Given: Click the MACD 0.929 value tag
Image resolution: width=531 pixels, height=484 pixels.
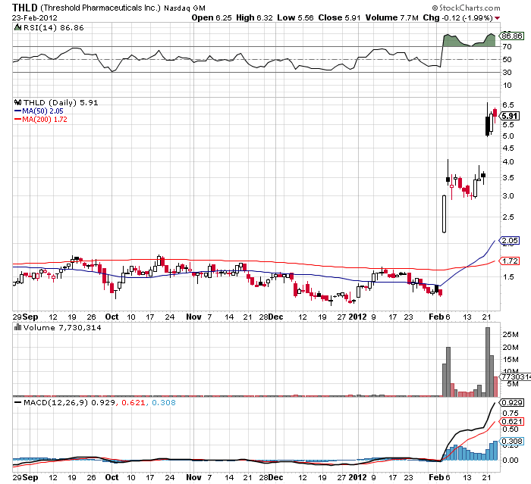Looking at the screenshot, I should [510, 403].
